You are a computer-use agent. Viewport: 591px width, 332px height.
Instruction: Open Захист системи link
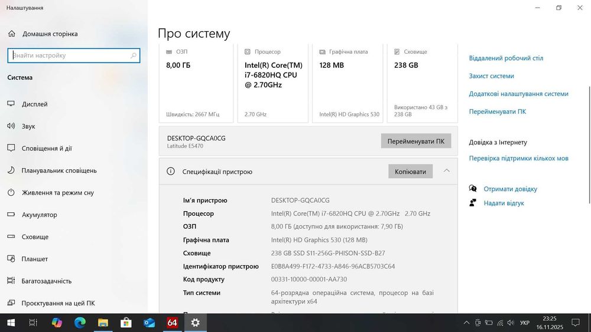[x=491, y=76]
